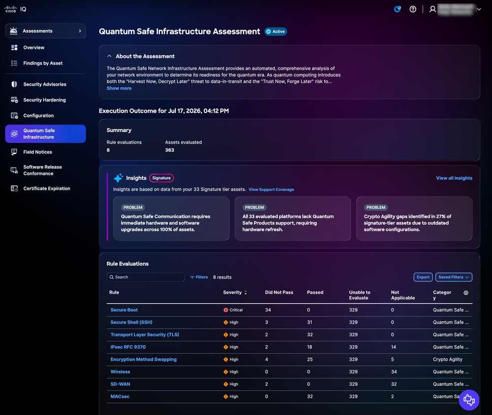The image size is (492, 415).
Task: Open the user account dropdown arrow
Action: point(479,9)
